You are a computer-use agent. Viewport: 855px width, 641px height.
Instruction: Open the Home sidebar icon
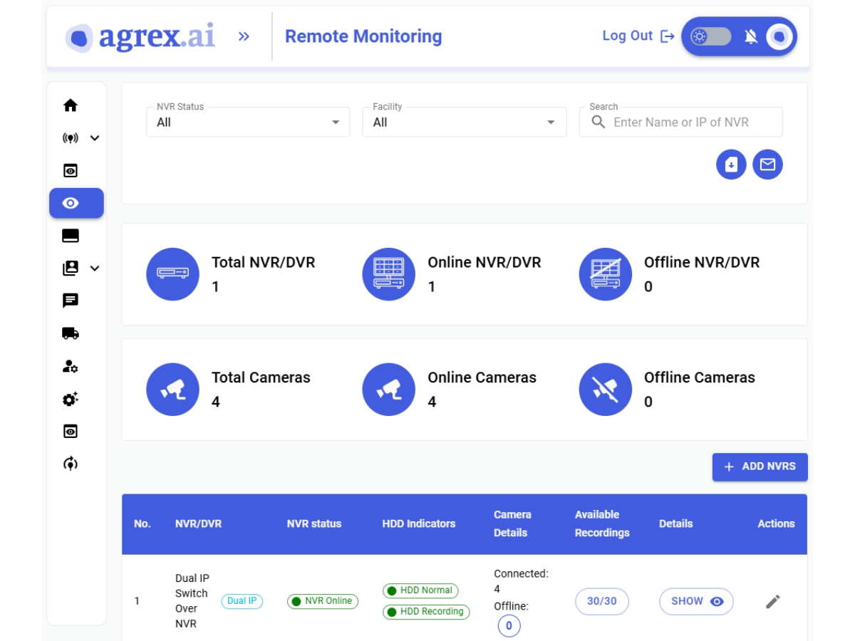click(70, 105)
